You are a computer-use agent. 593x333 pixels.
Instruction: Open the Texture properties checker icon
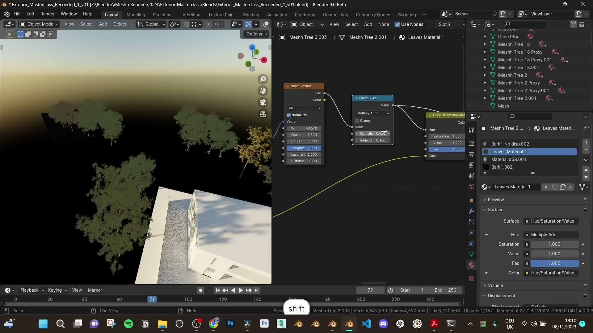pyautogui.click(x=471, y=278)
